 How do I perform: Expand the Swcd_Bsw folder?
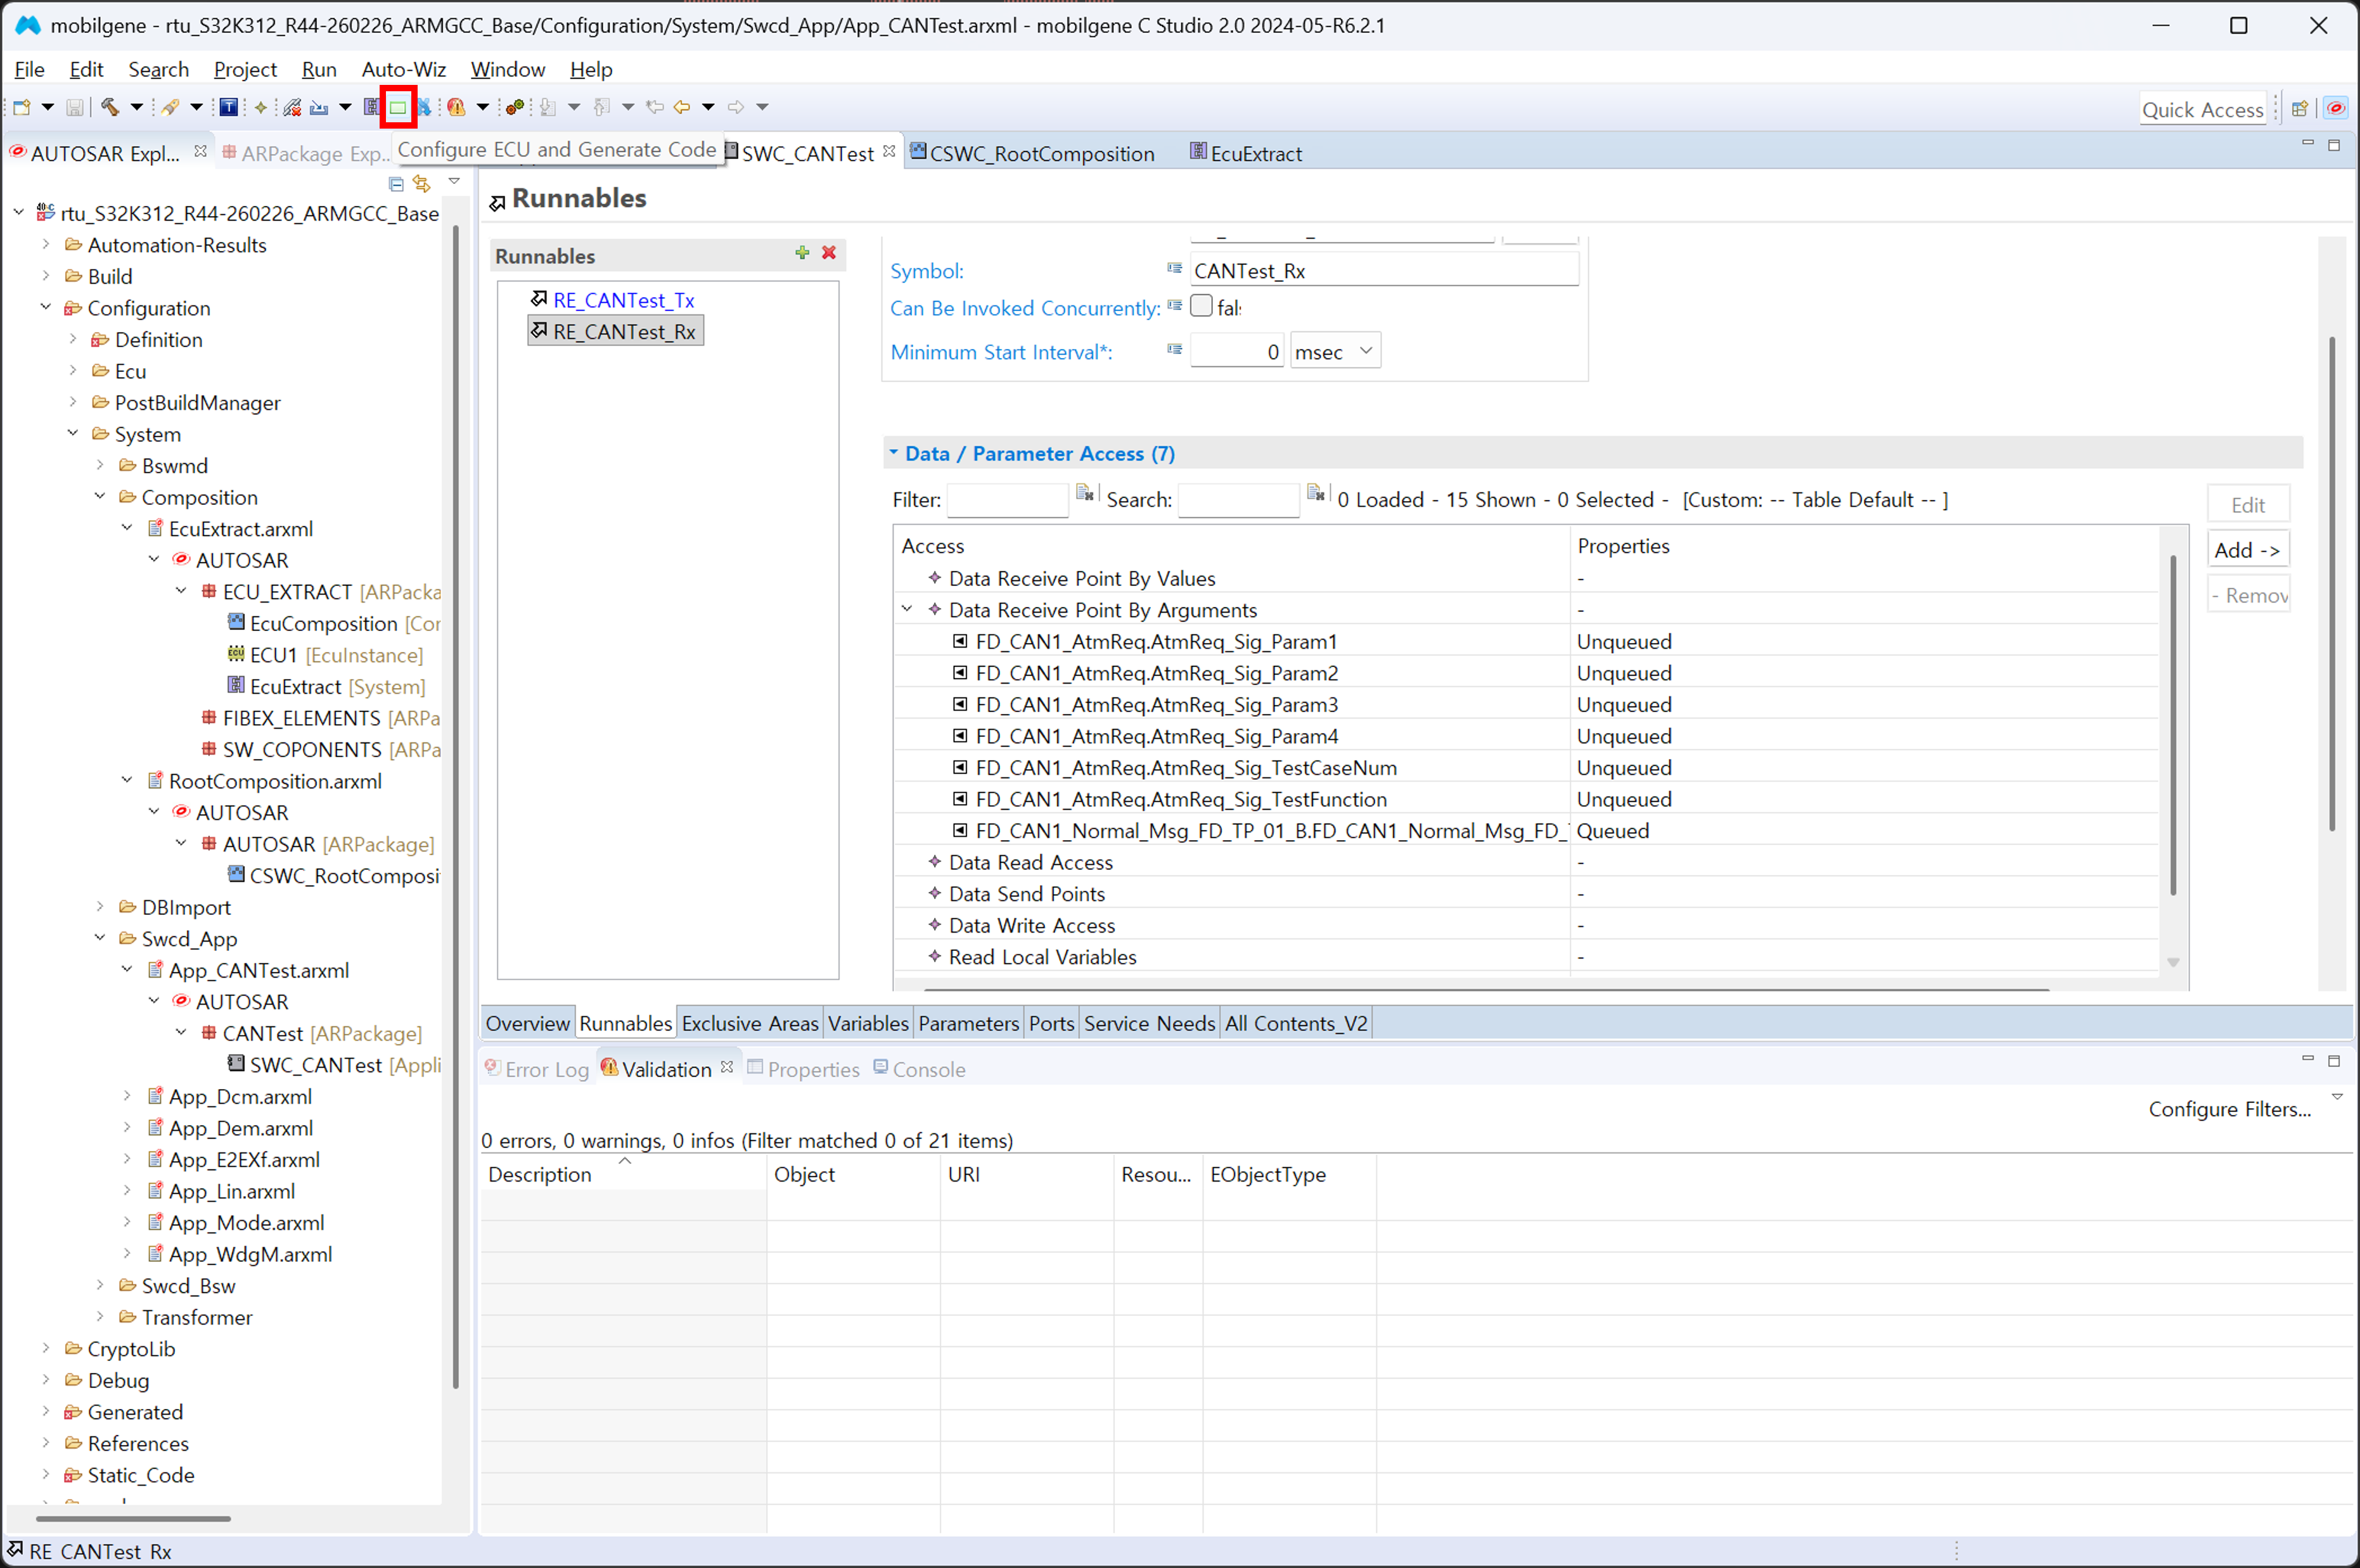pyautogui.click(x=100, y=1285)
